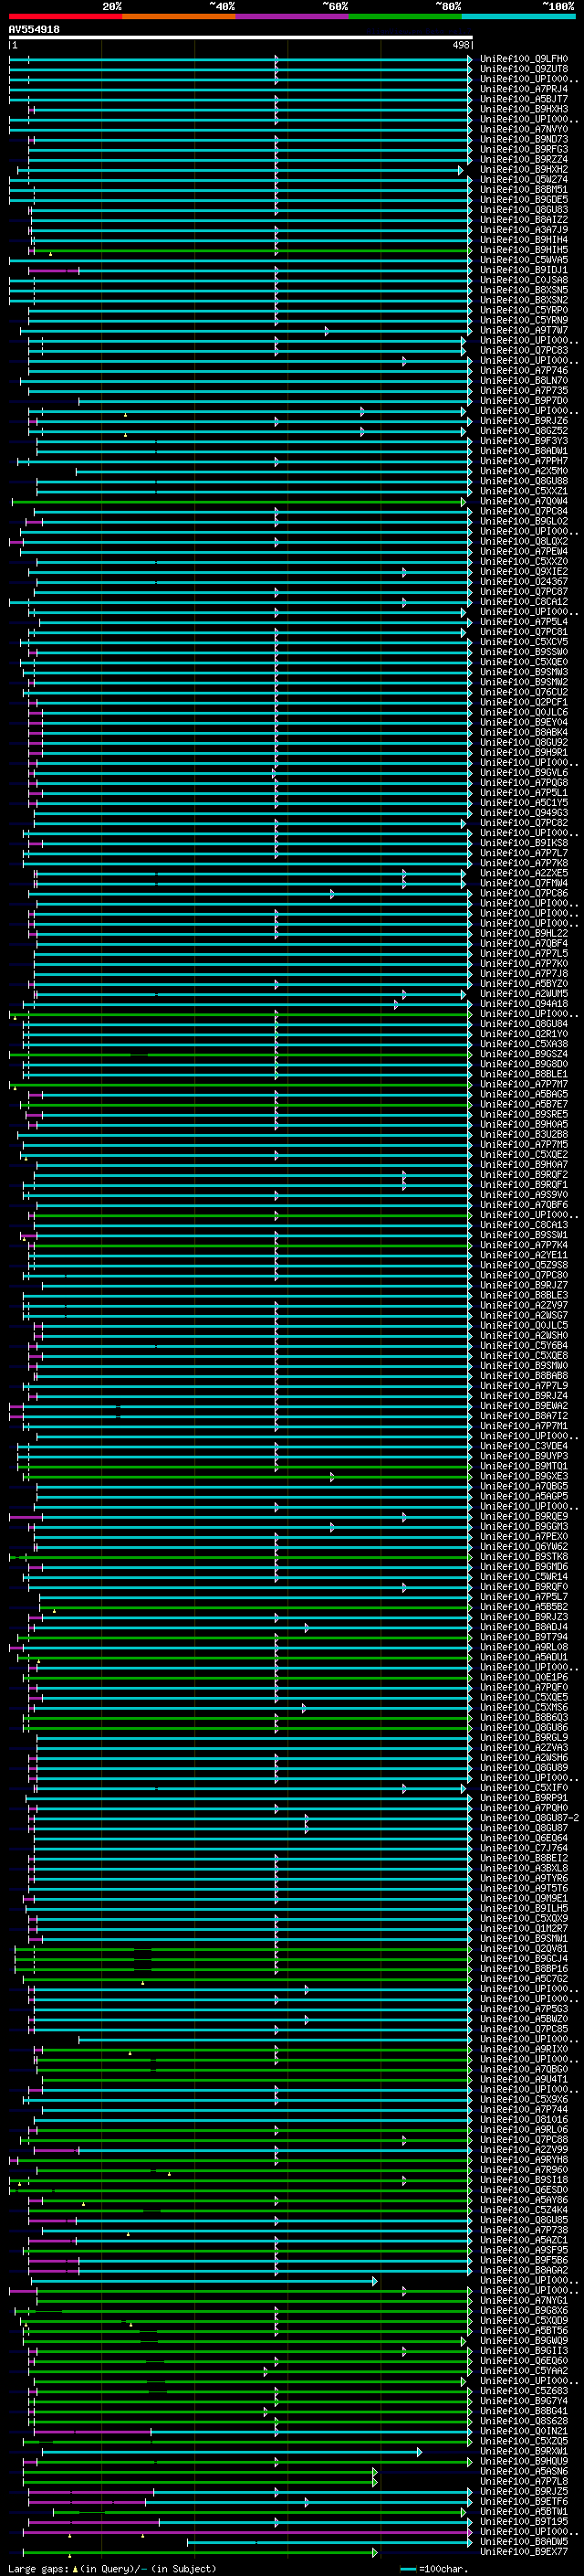Select the UniRef100_B9RZZ4 label
This screenshot has width=584, height=2576.
point(523,159)
